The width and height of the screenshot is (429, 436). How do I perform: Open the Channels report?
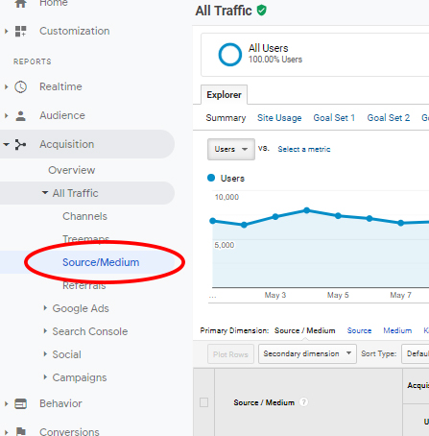84,216
